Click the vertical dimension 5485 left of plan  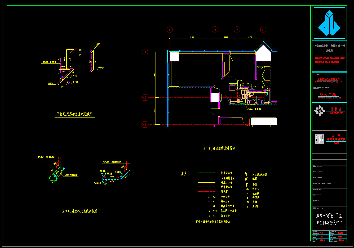coord(154,75)
